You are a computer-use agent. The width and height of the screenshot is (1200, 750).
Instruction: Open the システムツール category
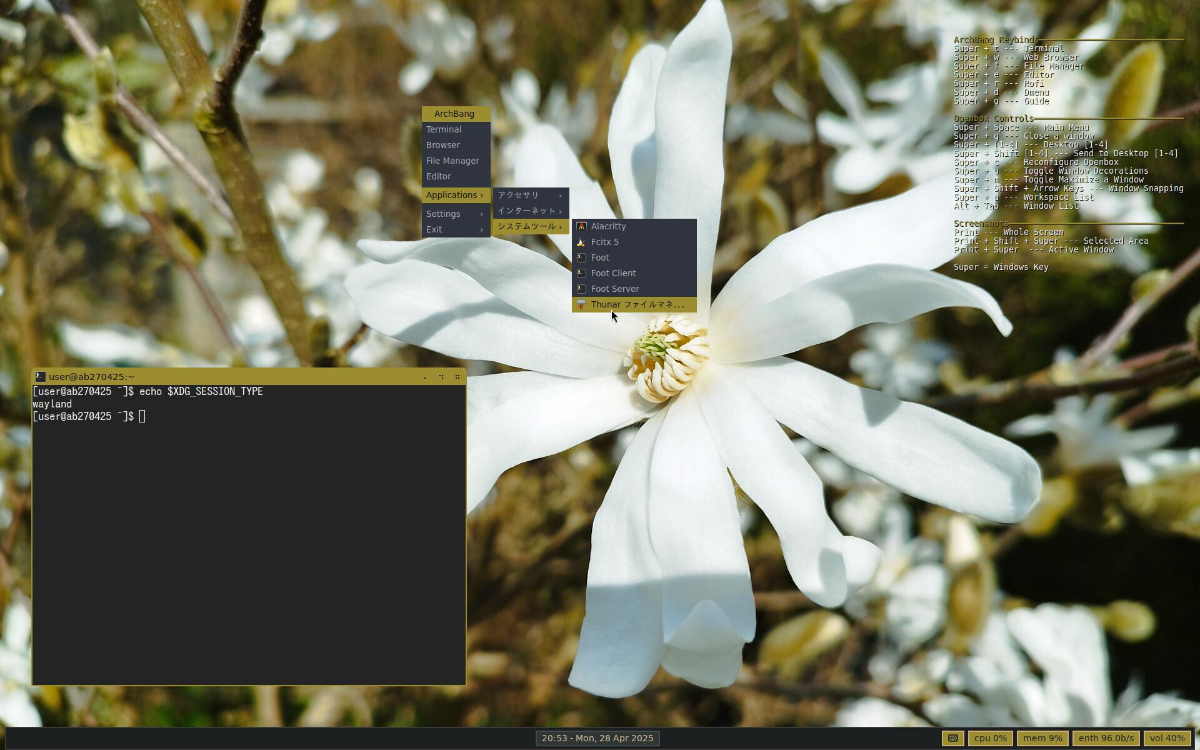pos(531,226)
